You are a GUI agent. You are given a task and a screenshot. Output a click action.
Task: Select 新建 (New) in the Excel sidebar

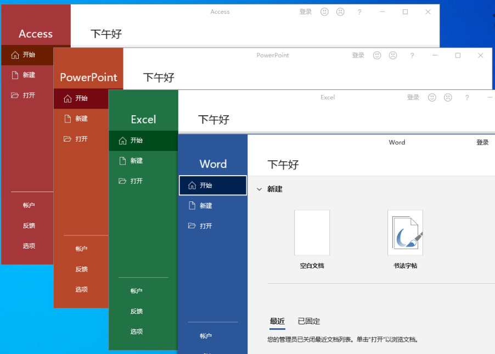coord(143,161)
